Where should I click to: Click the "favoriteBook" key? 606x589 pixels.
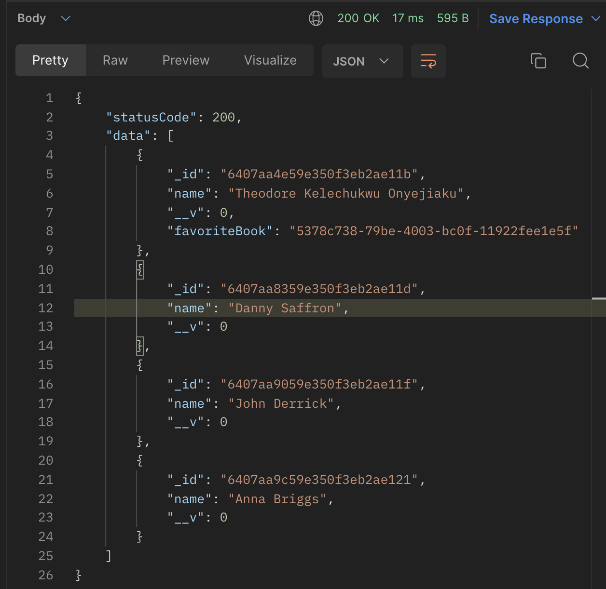click(220, 231)
